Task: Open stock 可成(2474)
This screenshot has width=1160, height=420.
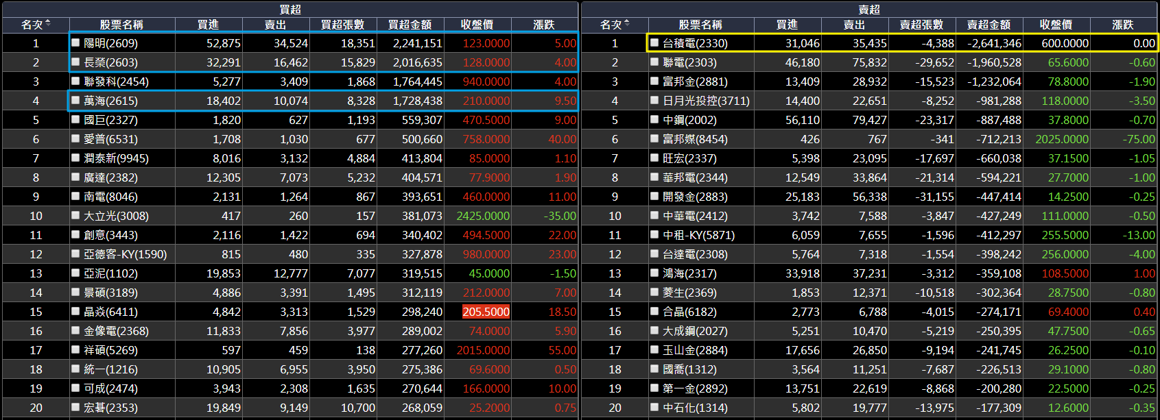Action: (110, 388)
